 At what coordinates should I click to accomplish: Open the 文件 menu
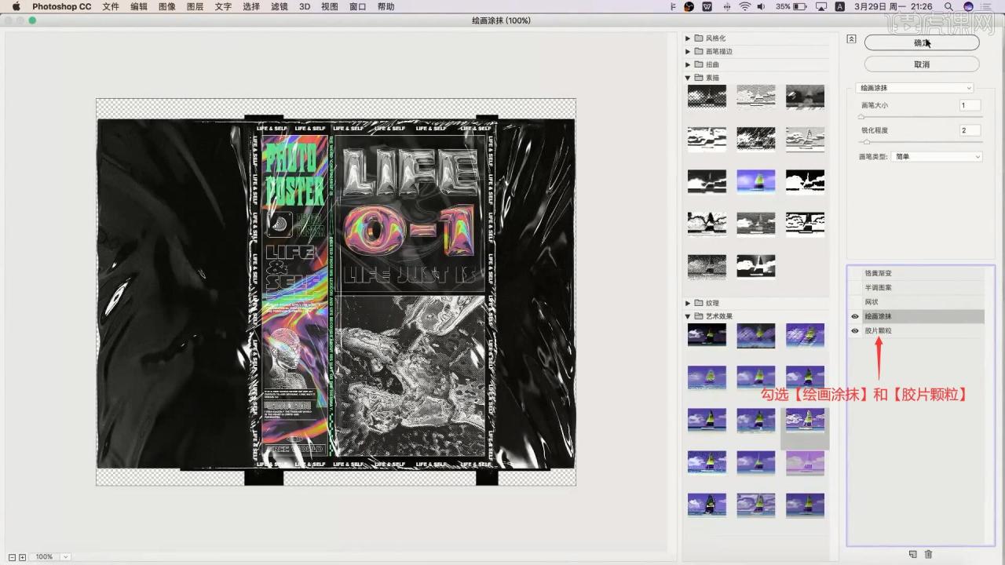coord(111,6)
